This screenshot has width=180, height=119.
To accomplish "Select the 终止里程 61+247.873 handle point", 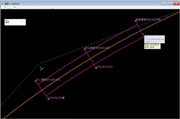I will tap(36, 81).
